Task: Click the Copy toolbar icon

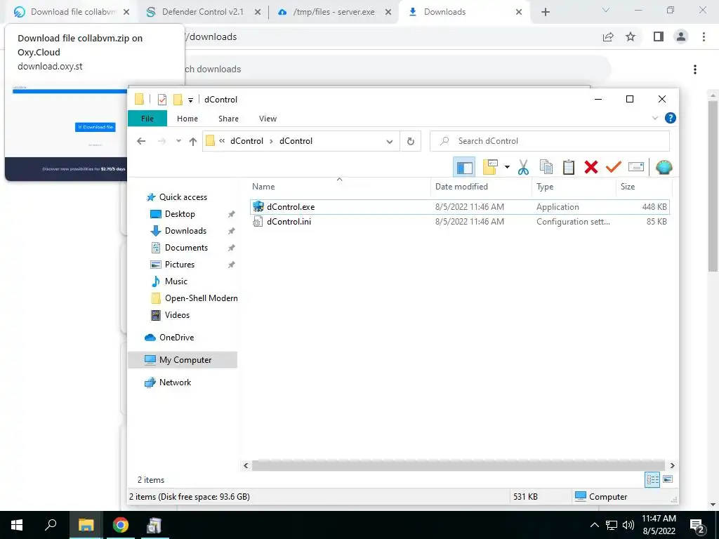Action: [546, 167]
